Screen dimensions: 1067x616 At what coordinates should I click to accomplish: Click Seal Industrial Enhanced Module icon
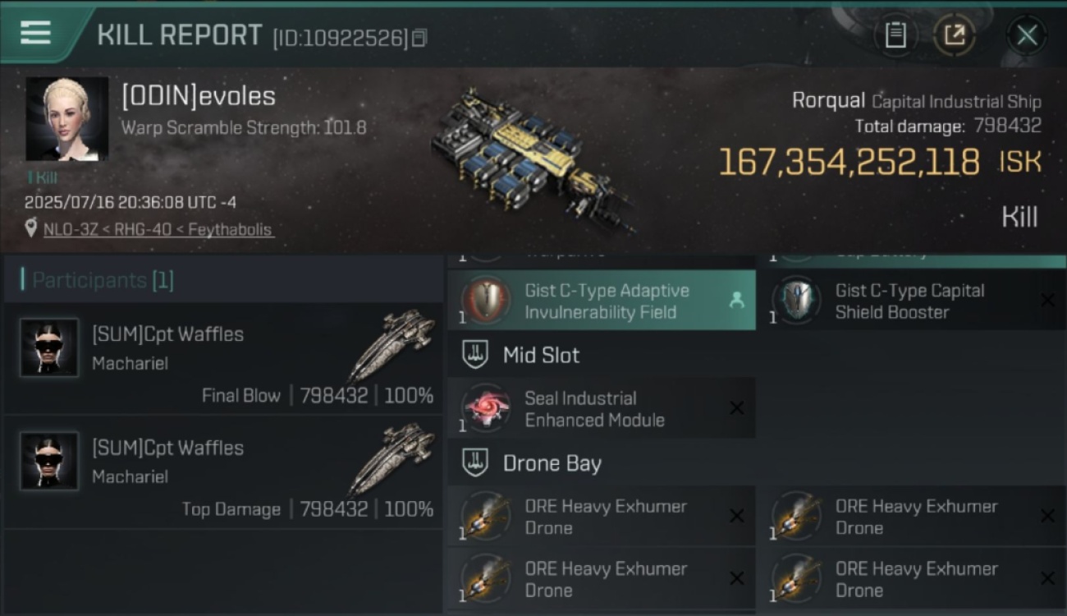(485, 408)
